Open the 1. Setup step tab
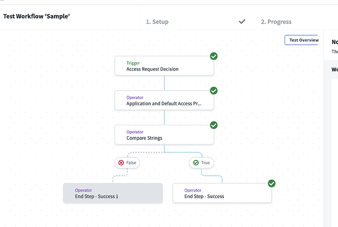Image resolution: width=338 pixels, height=227 pixels. [157, 22]
